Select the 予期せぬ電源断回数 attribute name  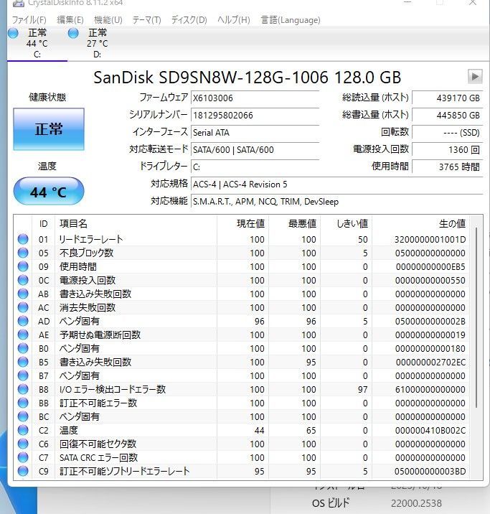pos(100,335)
